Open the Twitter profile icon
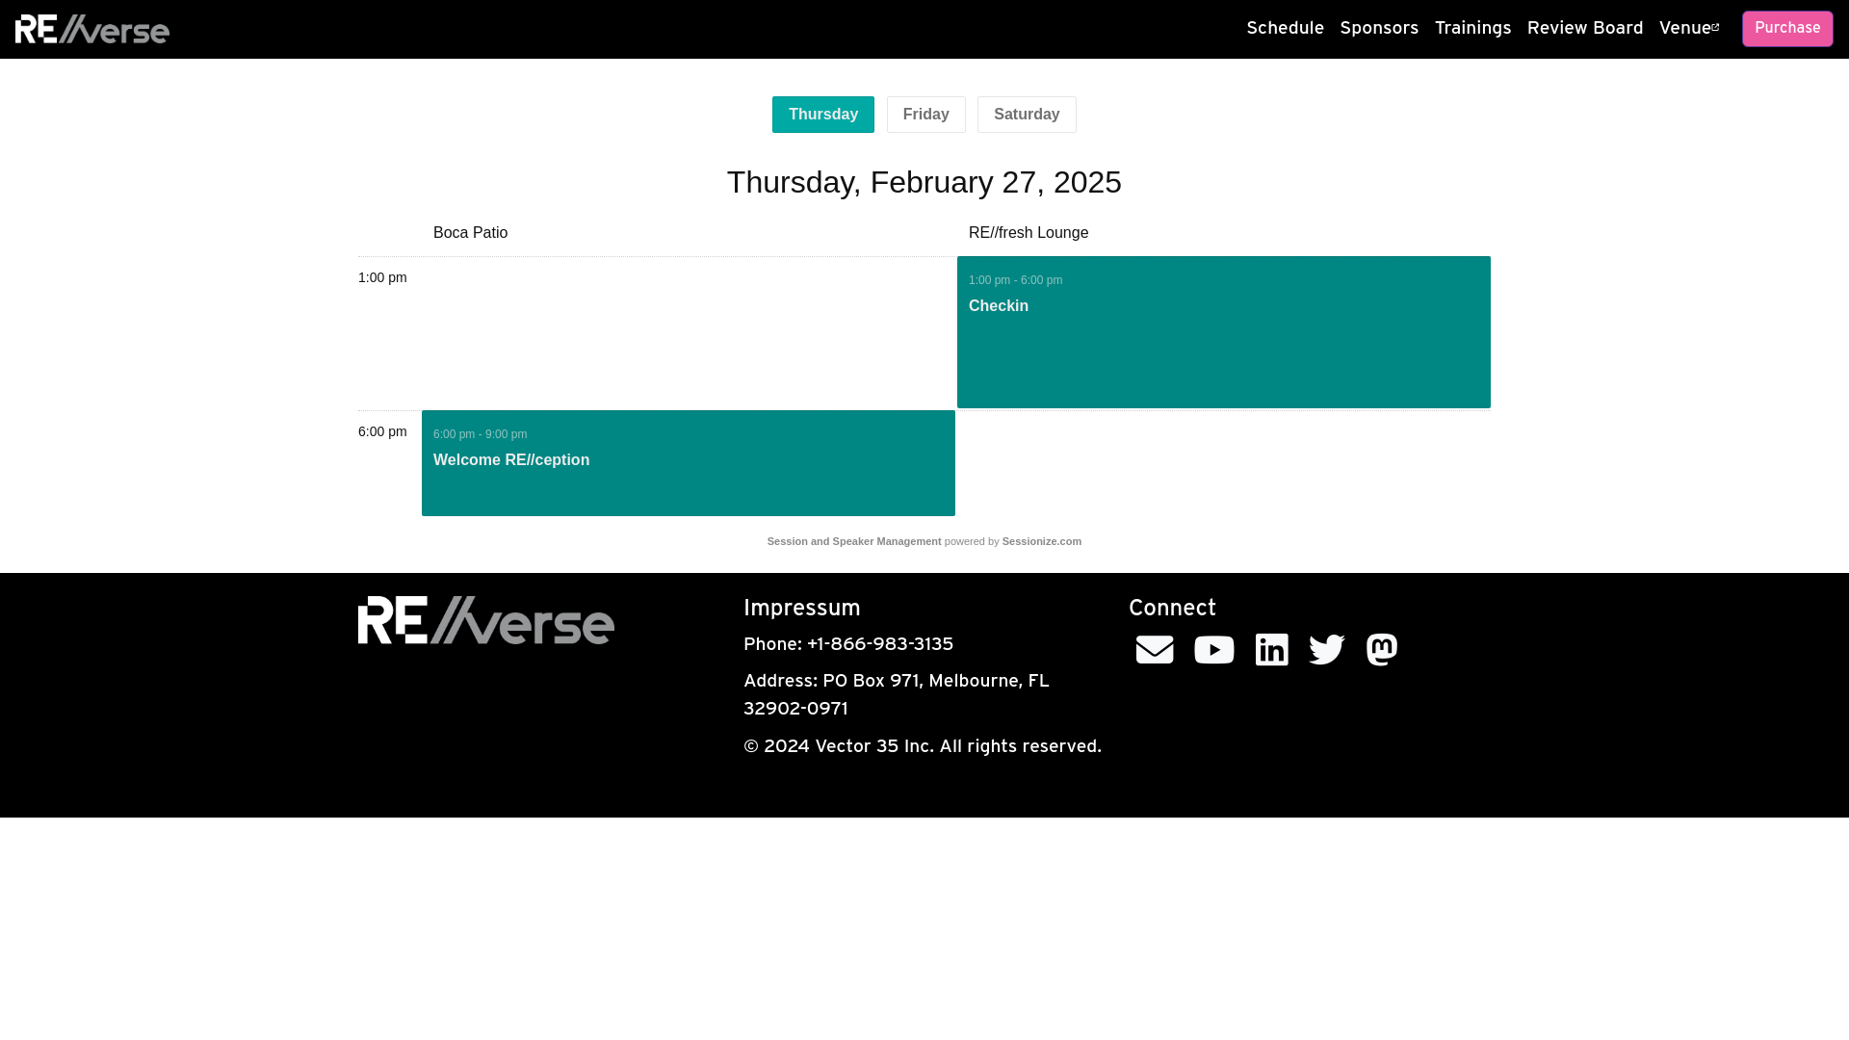This screenshot has height=1040, width=1849. (1326, 649)
